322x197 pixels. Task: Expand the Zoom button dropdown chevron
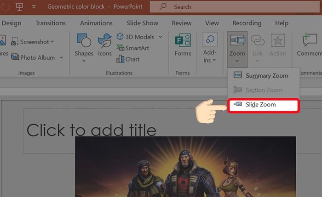237,61
